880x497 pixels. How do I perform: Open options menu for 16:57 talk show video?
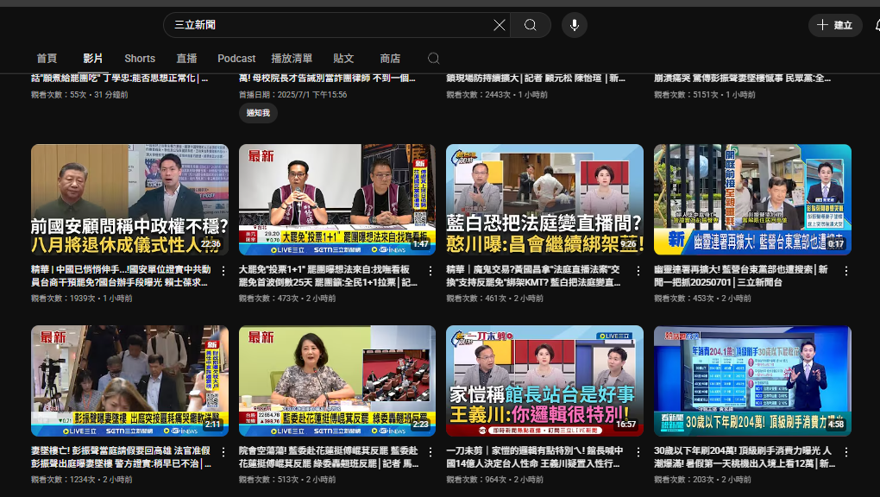[x=638, y=452]
